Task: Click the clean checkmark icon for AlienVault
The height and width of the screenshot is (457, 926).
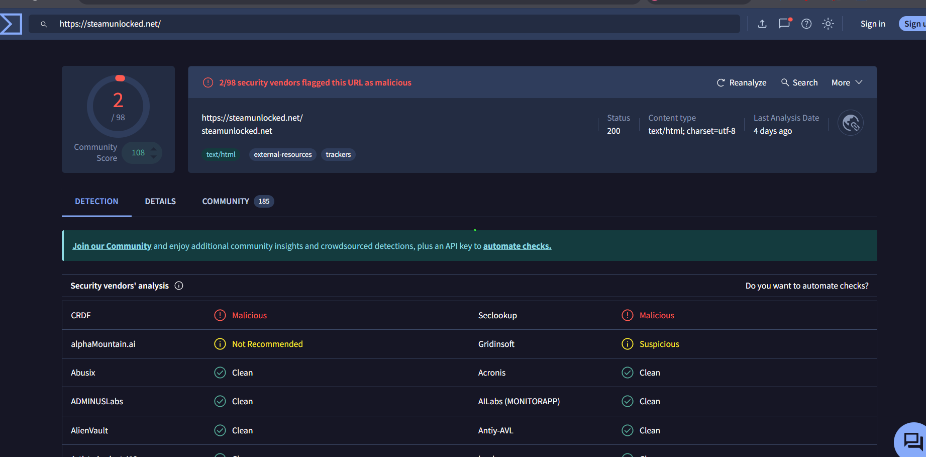Action: click(220, 430)
